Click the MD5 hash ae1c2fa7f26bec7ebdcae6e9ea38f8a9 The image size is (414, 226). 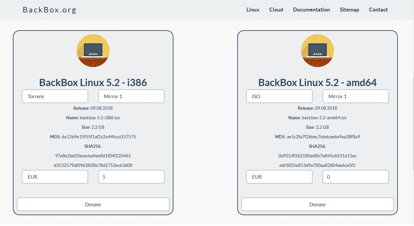[x=323, y=137]
